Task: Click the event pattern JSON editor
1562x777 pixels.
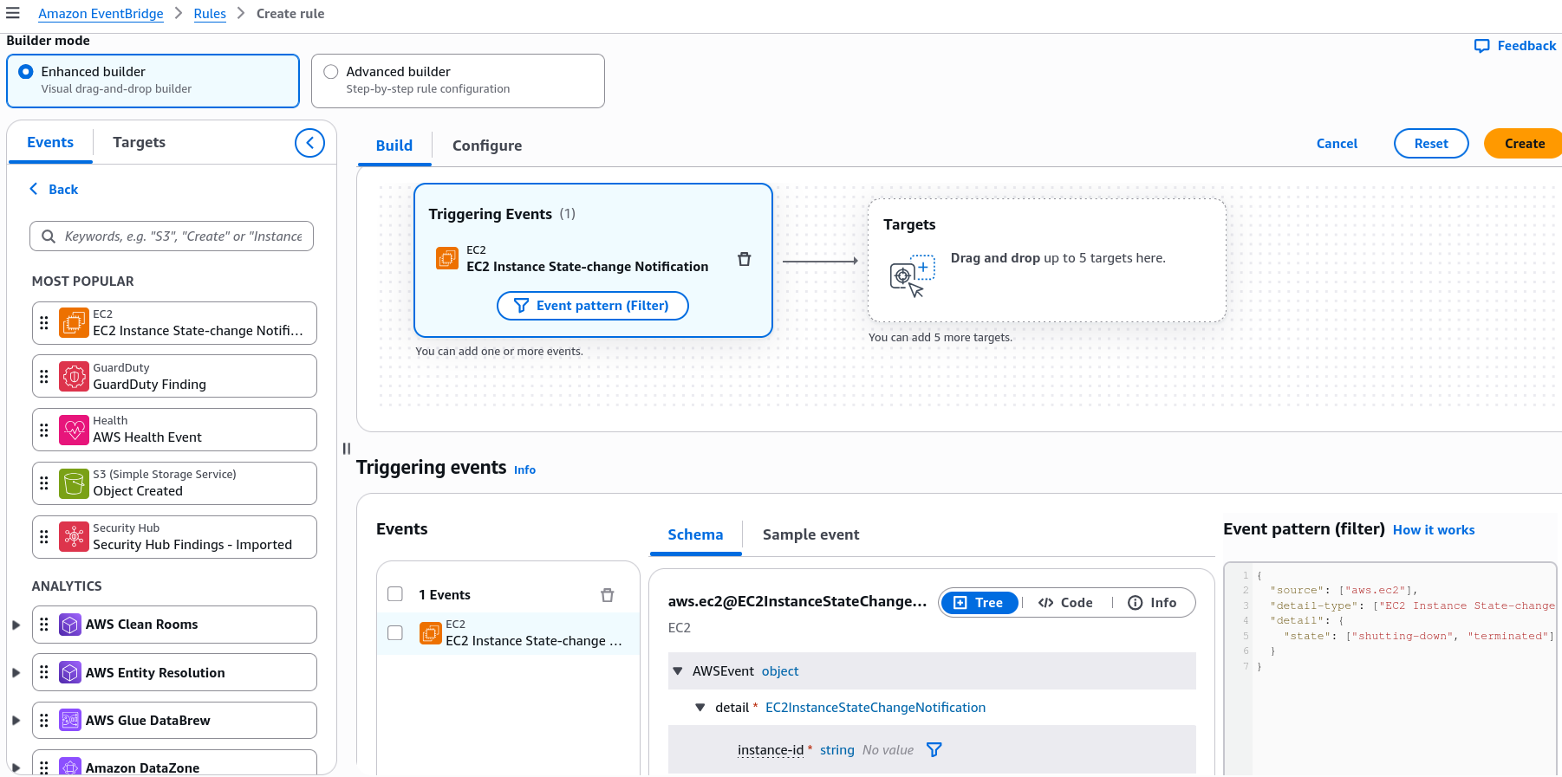Action: click(1390, 669)
